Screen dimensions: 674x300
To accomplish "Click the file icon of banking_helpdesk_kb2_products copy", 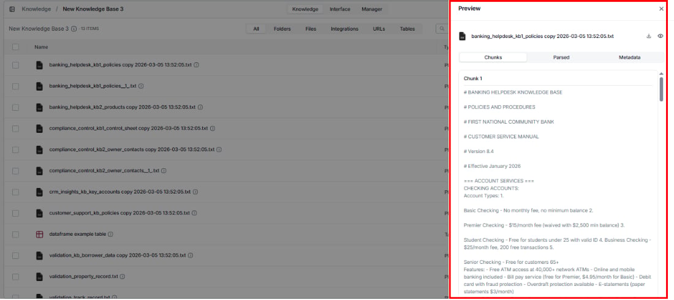I will [40, 108].
